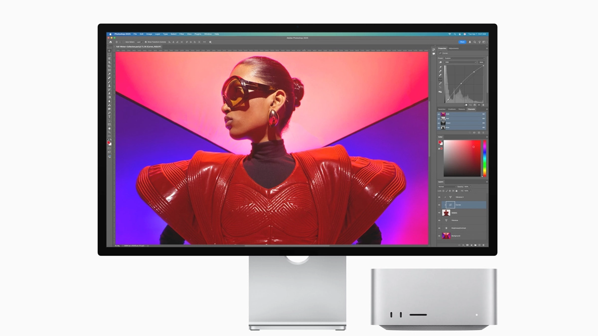The width and height of the screenshot is (598, 336).
Task: Click the Auto button in Curves
Action: tap(481, 62)
